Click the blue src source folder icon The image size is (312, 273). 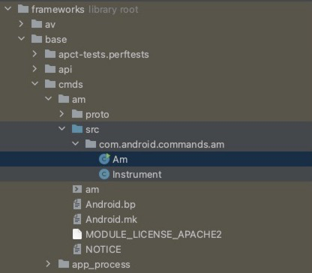77,129
